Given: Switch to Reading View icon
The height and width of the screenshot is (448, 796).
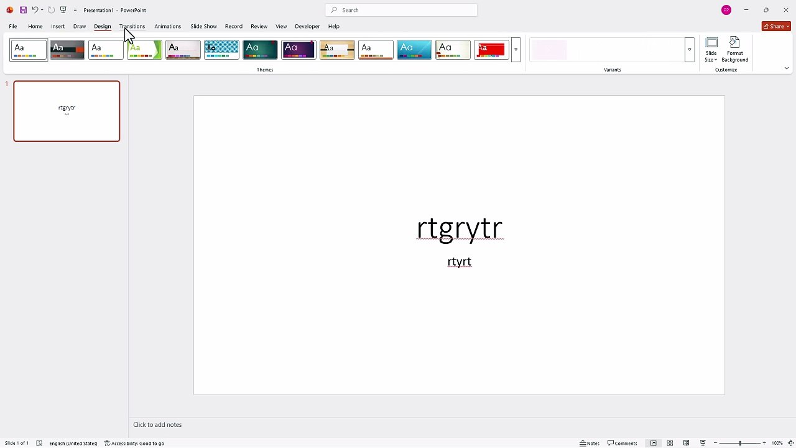Looking at the screenshot, I should 686,443.
